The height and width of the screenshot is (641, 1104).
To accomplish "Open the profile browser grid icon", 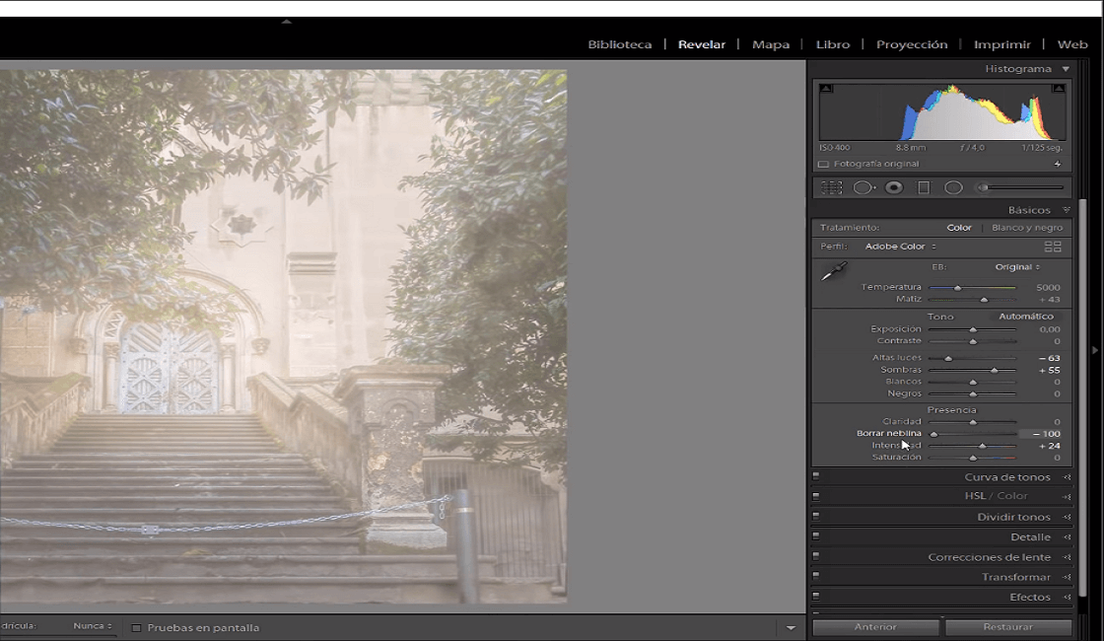I will click(x=1053, y=247).
